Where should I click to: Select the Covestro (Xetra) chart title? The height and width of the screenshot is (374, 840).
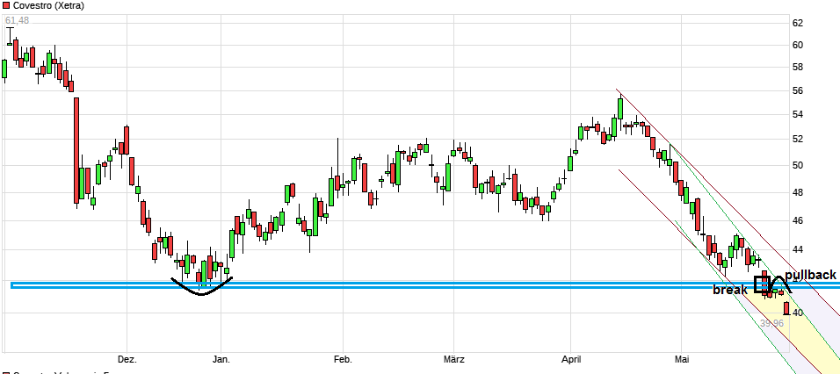pyautogui.click(x=44, y=5)
